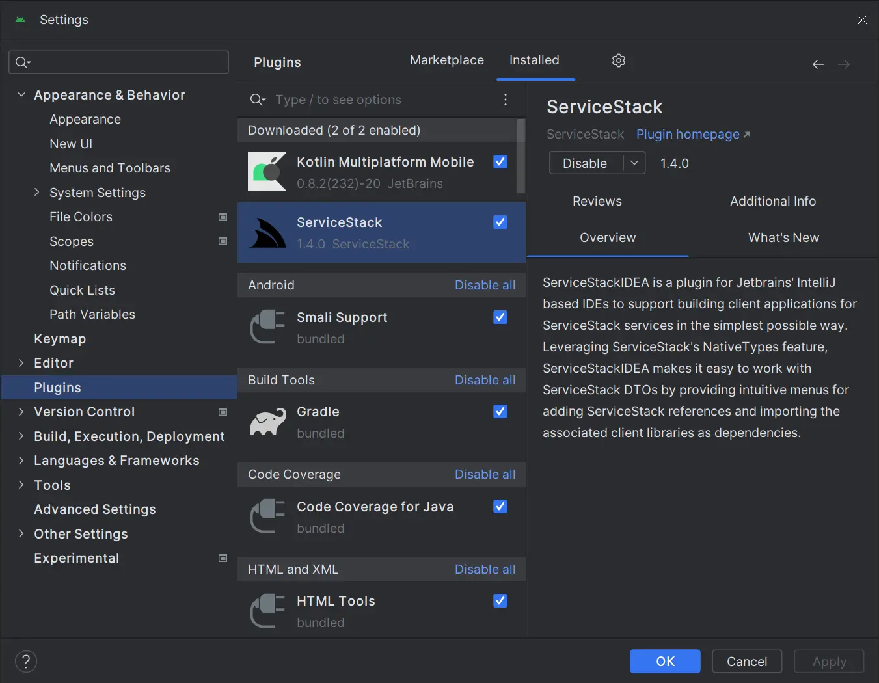The width and height of the screenshot is (879, 683).
Task: Click the HTML Tools plug icon
Action: 267,611
